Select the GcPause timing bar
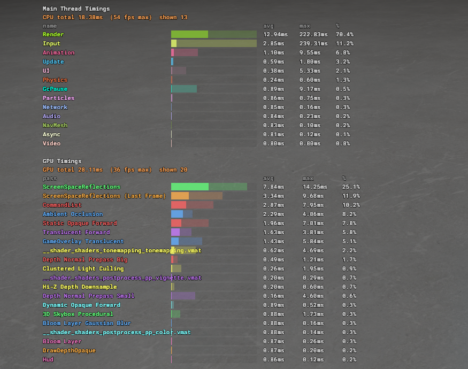Screen dimensions: 468x369 [x=183, y=89]
